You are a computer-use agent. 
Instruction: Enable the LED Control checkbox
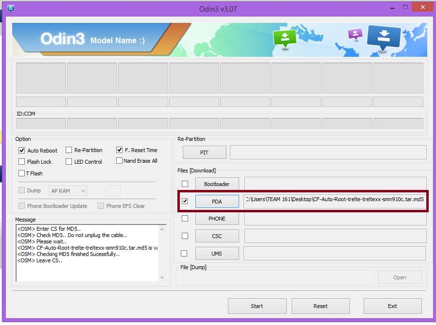tap(69, 161)
